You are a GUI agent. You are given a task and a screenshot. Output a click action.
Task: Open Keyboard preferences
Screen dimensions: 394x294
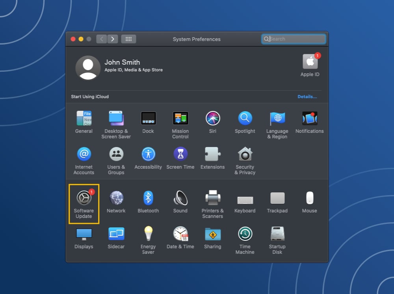(x=245, y=204)
